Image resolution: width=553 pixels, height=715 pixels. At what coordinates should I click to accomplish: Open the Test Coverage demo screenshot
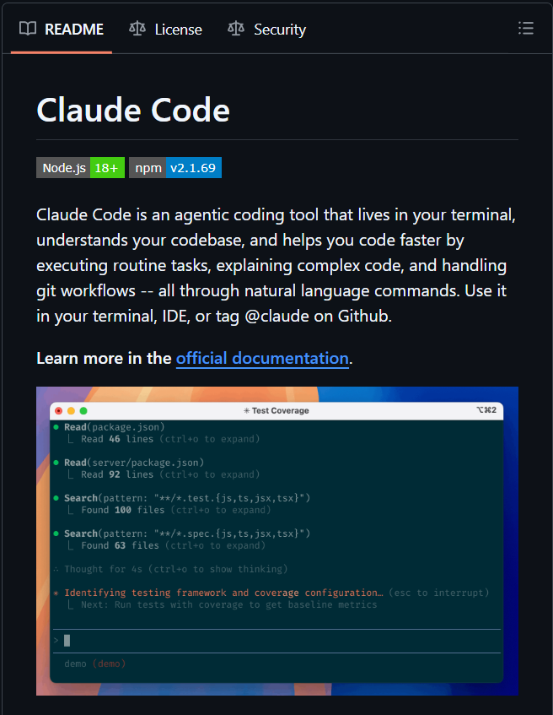pyautogui.click(x=277, y=541)
